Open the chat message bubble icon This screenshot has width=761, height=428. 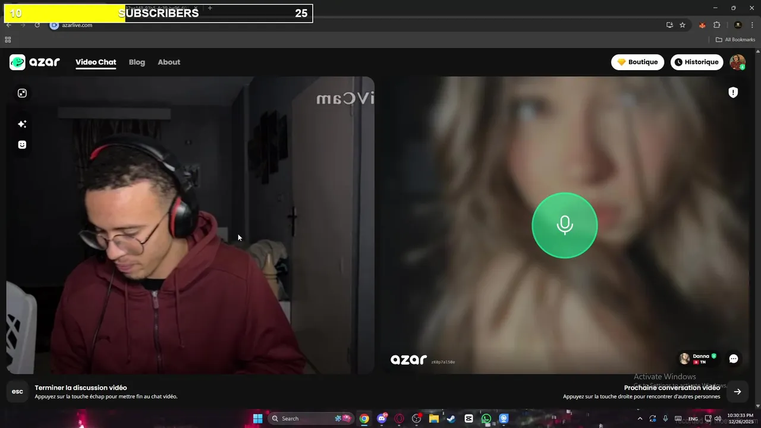pos(734,358)
